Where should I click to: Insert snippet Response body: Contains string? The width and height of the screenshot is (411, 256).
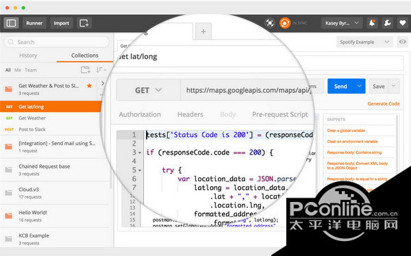coord(354,153)
